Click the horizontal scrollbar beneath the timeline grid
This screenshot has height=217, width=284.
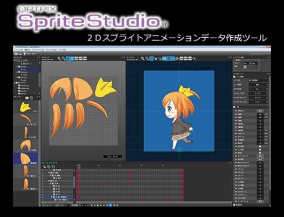coord(154,202)
